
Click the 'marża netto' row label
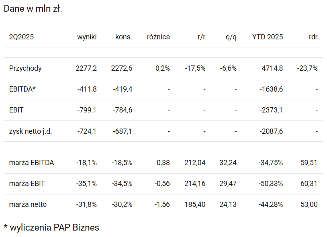[x=28, y=204]
